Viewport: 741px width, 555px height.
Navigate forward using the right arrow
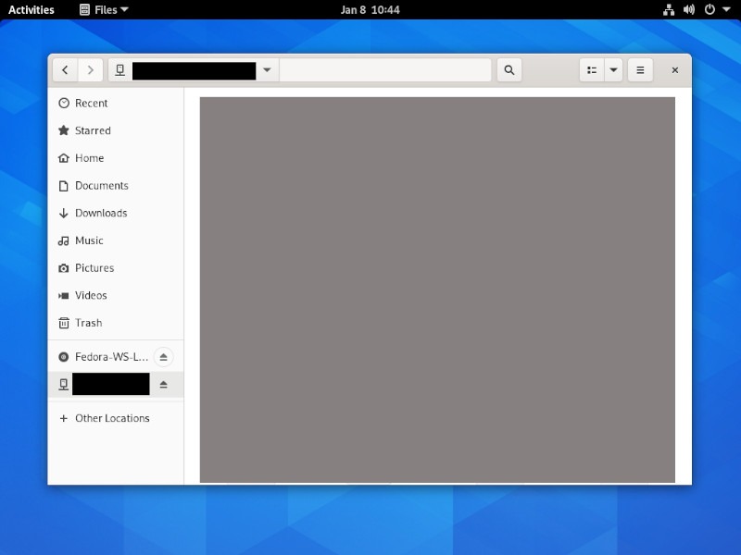tap(90, 69)
